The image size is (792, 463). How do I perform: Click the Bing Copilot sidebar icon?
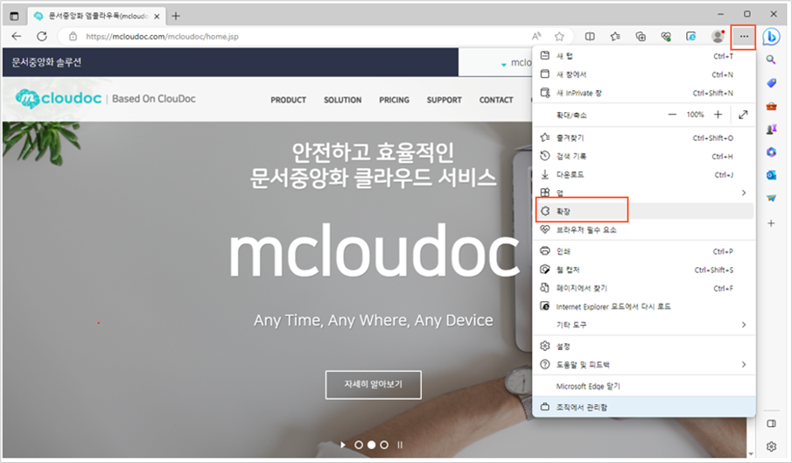(771, 37)
